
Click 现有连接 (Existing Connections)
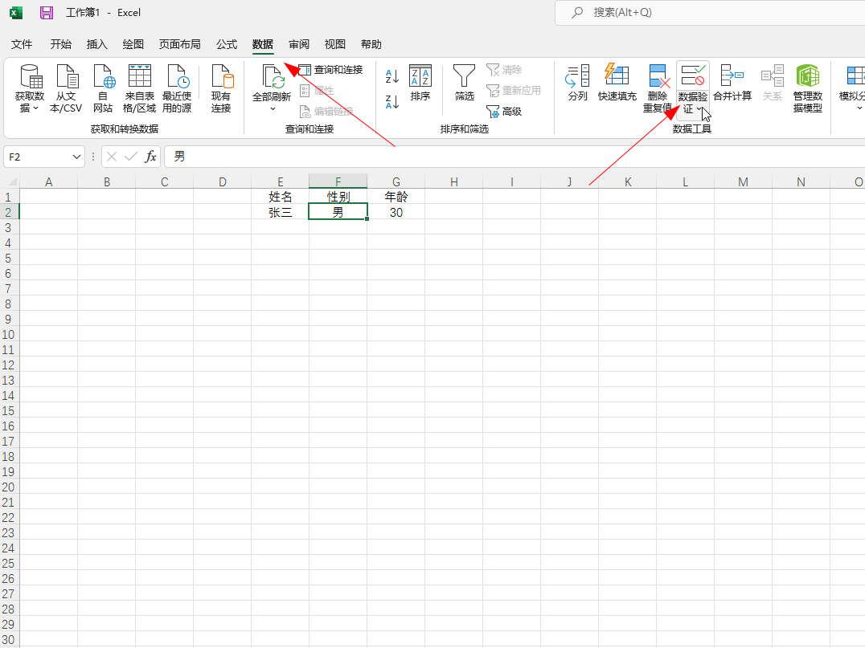point(221,88)
